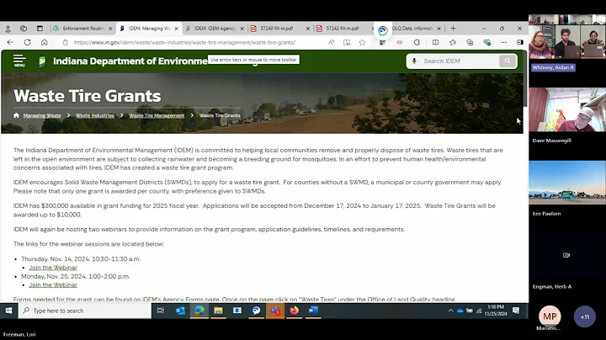Add page to favorites star icon

click(362, 42)
